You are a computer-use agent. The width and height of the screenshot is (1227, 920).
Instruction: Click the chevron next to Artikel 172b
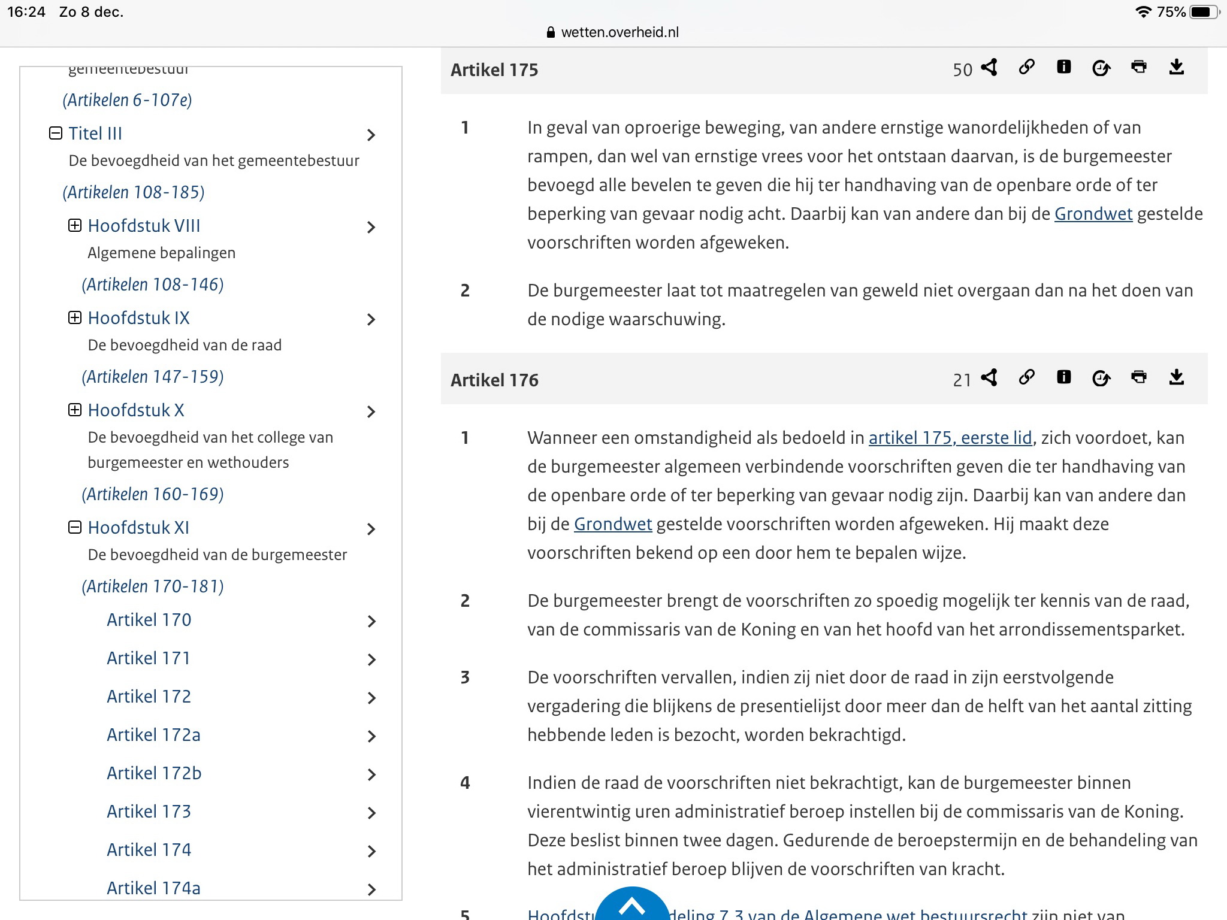tap(371, 774)
